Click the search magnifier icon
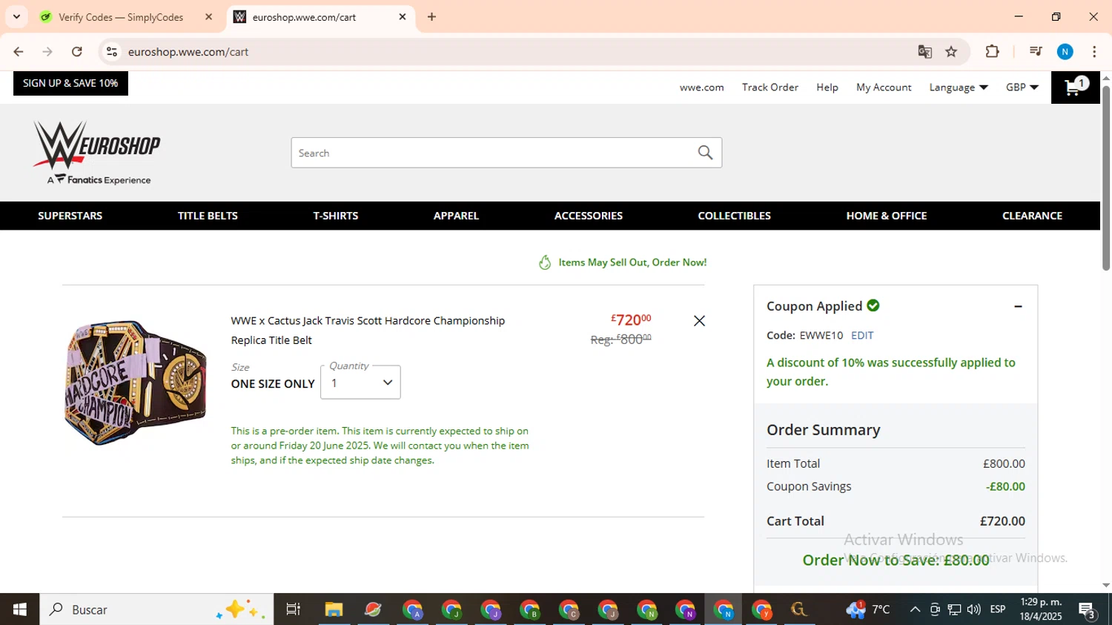This screenshot has height=625, width=1112. (x=705, y=153)
